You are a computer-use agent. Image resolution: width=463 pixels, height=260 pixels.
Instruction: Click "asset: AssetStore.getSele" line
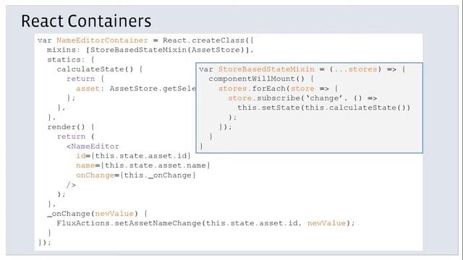pyautogui.click(x=136, y=88)
